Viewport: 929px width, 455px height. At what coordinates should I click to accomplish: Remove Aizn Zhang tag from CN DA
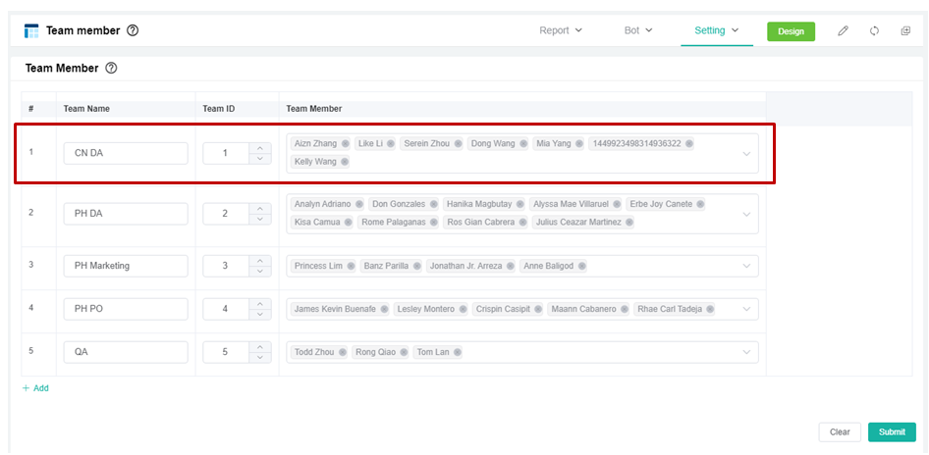[x=346, y=144]
